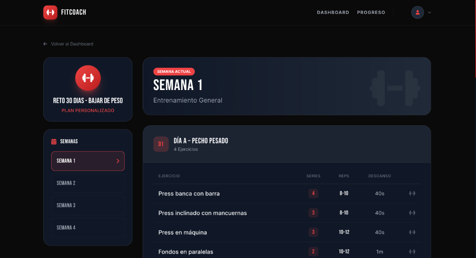Click the chevron on Semana 1

tap(118, 161)
